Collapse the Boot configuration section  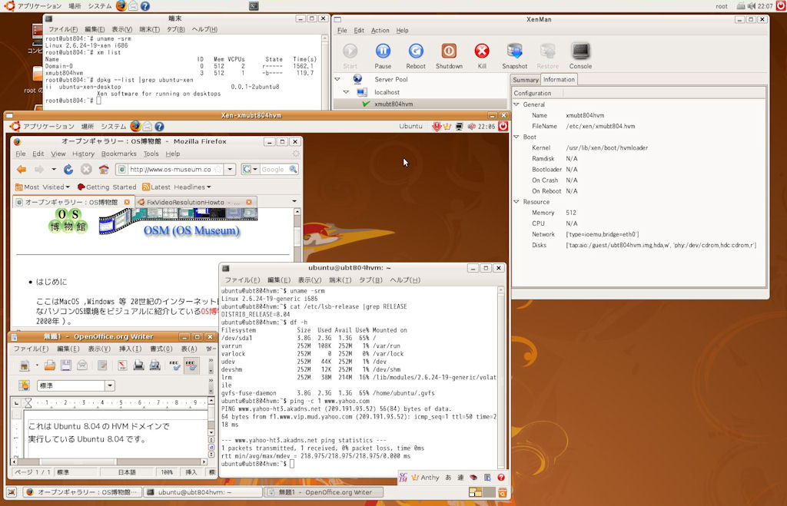pyautogui.click(x=516, y=137)
